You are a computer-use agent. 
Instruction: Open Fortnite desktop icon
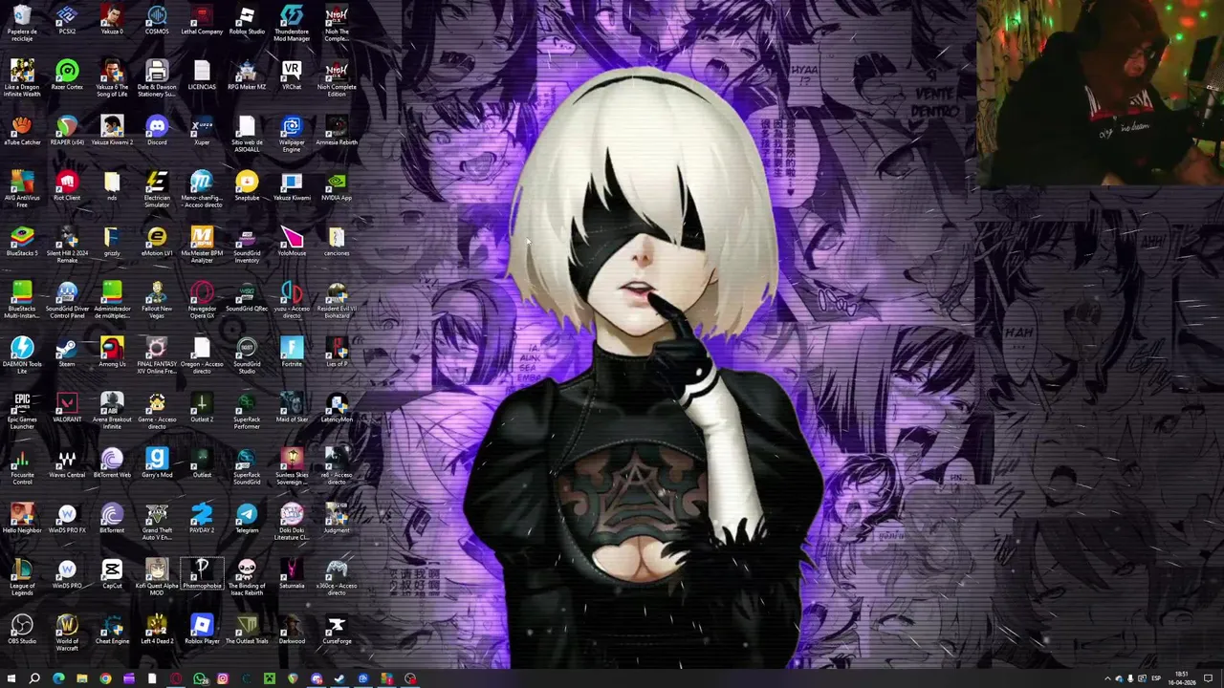(x=292, y=353)
